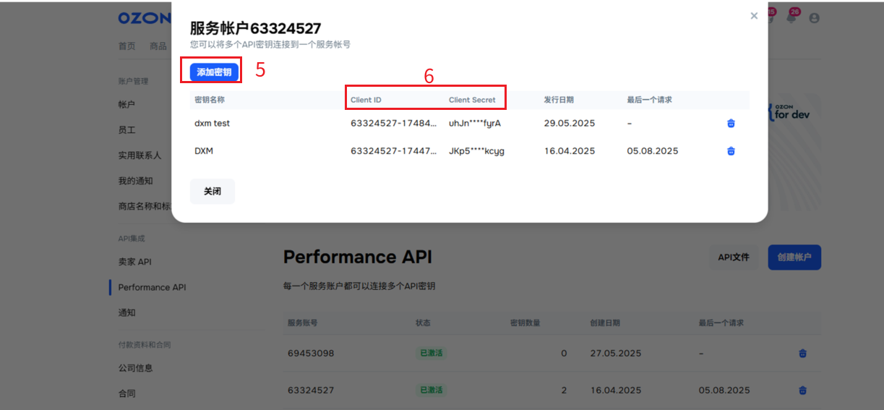
Task: Open 通知 under API集成
Action: (126, 313)
